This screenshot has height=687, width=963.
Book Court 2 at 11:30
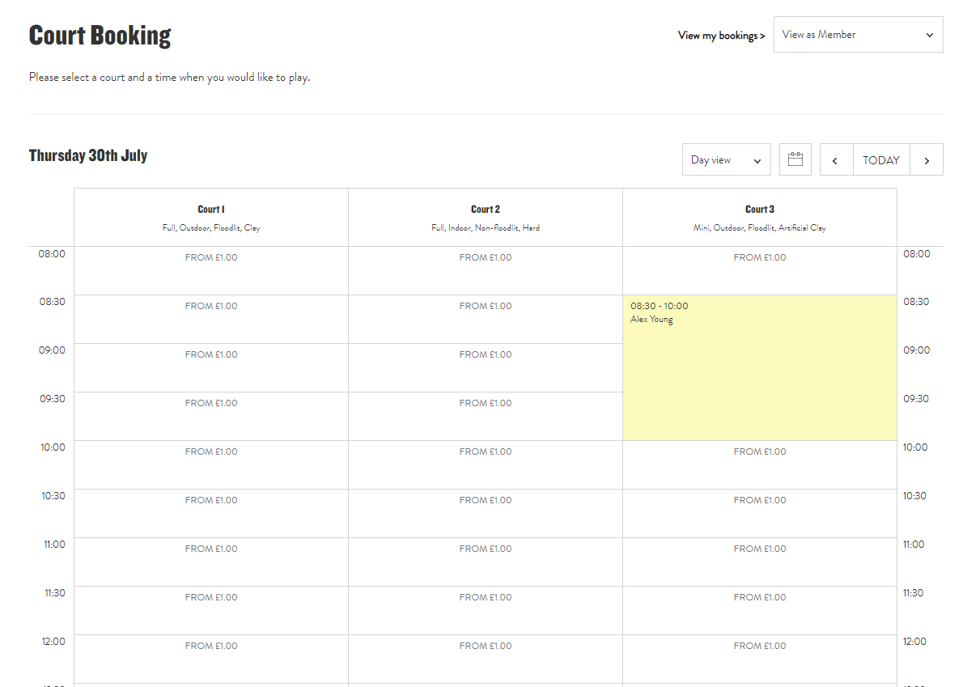tap(486, 610)
